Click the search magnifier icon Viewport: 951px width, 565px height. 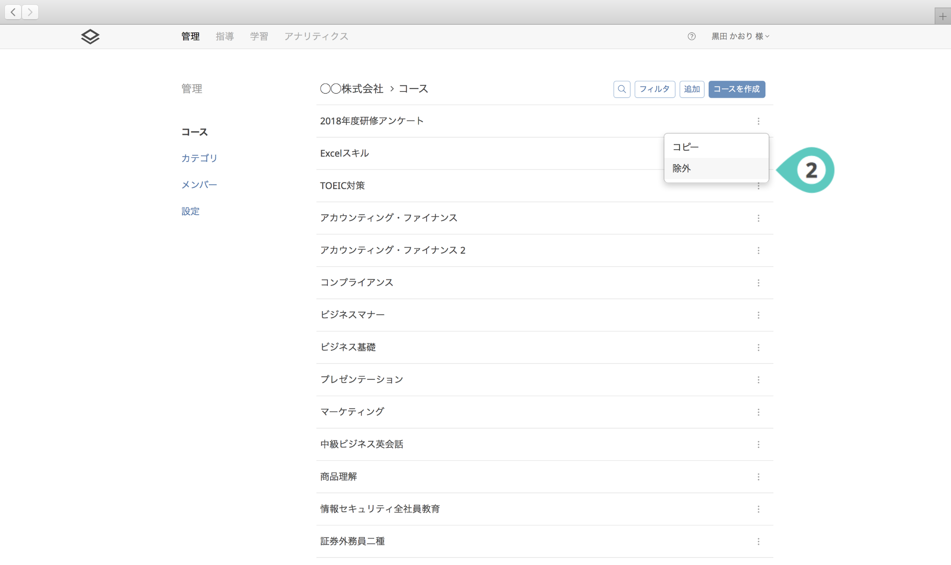pos(621,89)
